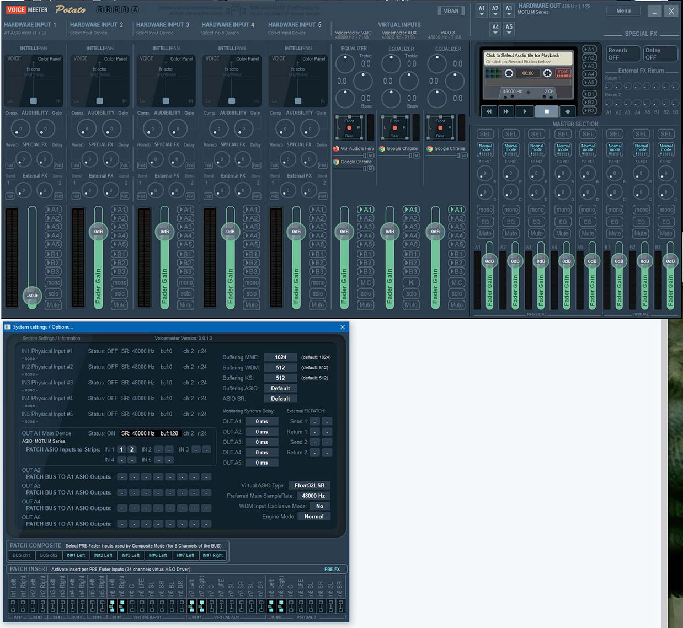
Task: Activate patch insert for in2 Right
Action: [43, 606]
